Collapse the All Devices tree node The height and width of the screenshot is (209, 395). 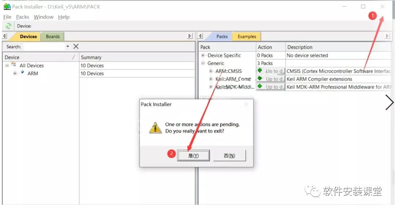(7, 66)
